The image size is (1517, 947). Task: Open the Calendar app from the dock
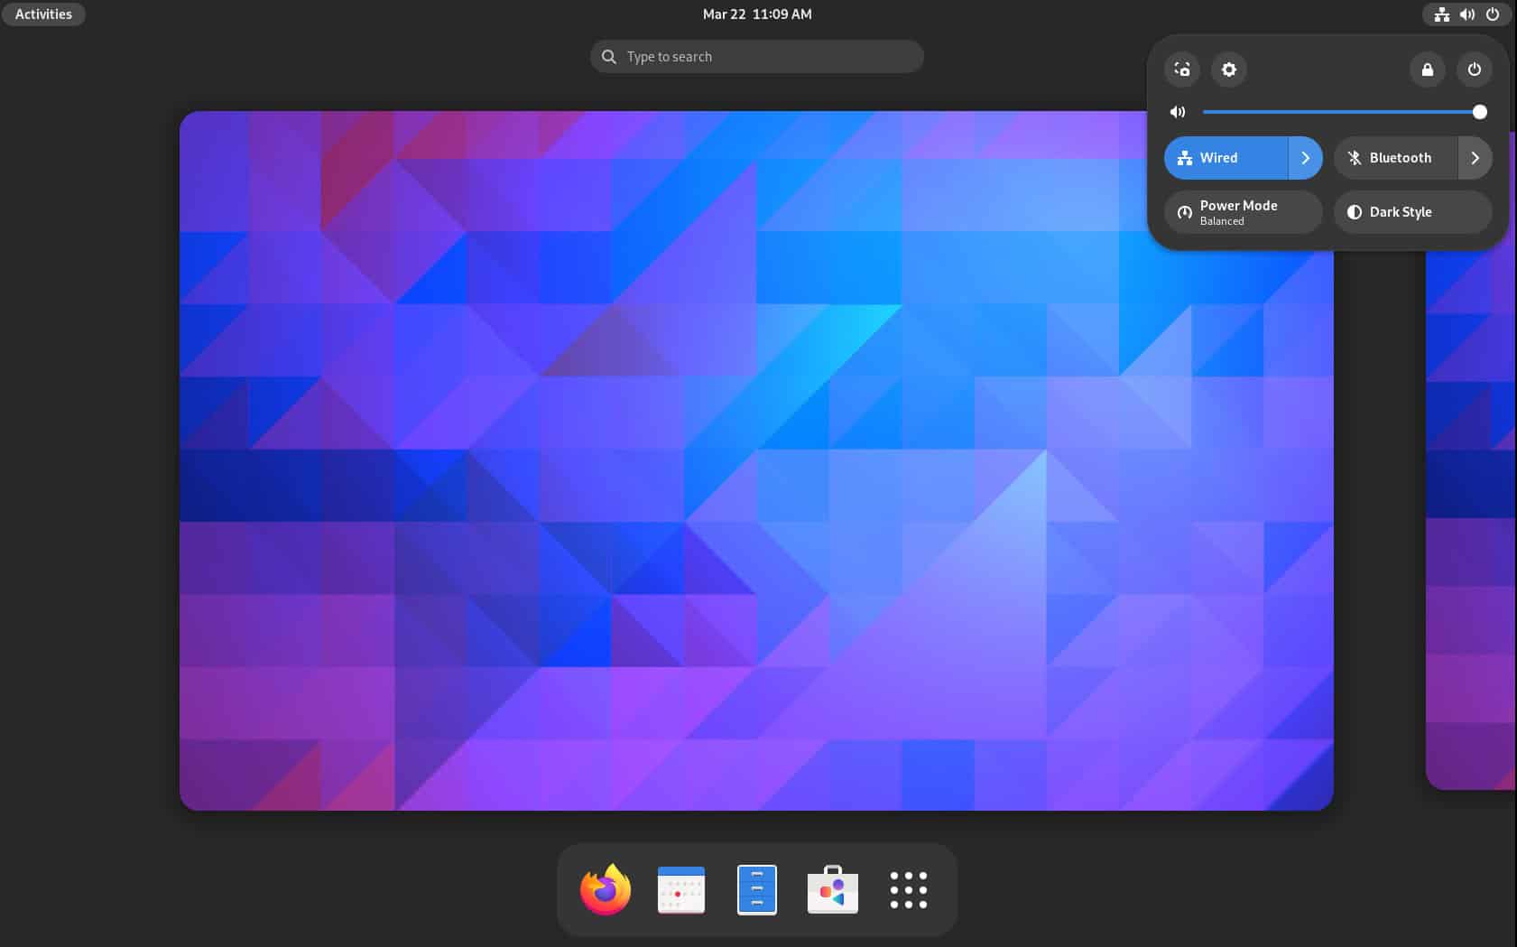point(680,888)
